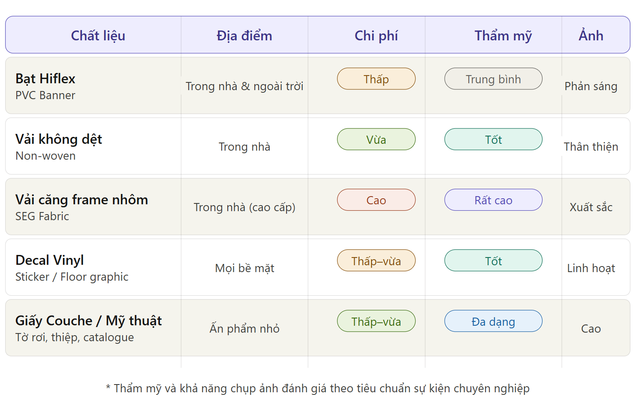Viewport: 639px width, 406px height.
Task: Click the Trong nhà & ngoài trời cell
Action: [244, 86]
